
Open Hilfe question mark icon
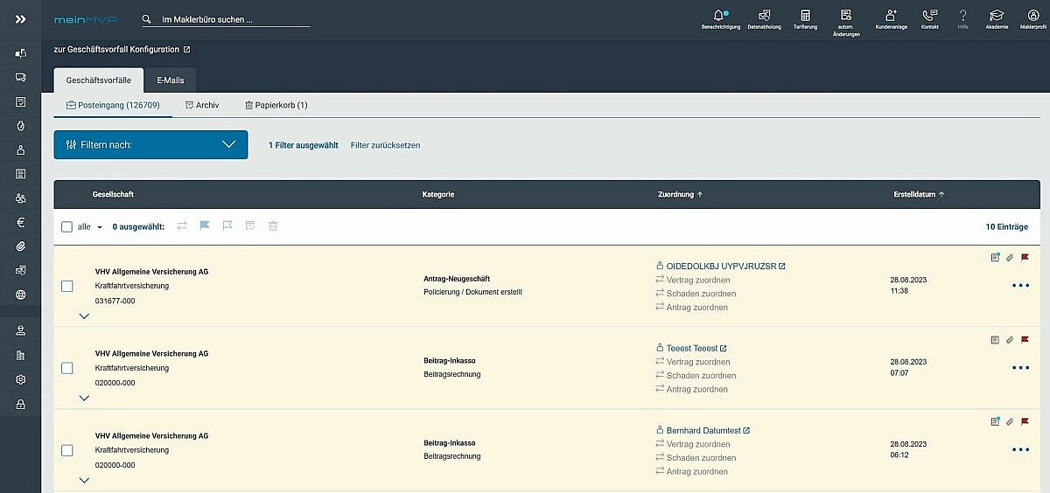click(x=963, y=16)
